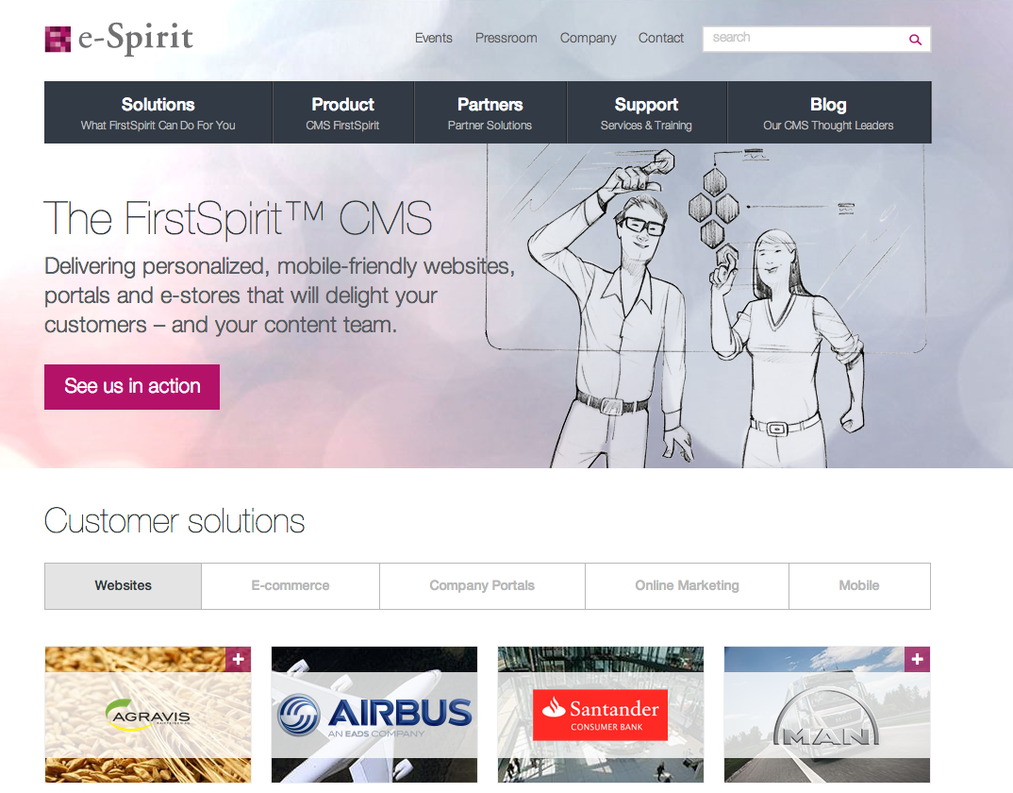Expand the plus icon on MAN tile
Viewport: 1013px width, 793px height.
pyautogui.click(x=917, y=659)
